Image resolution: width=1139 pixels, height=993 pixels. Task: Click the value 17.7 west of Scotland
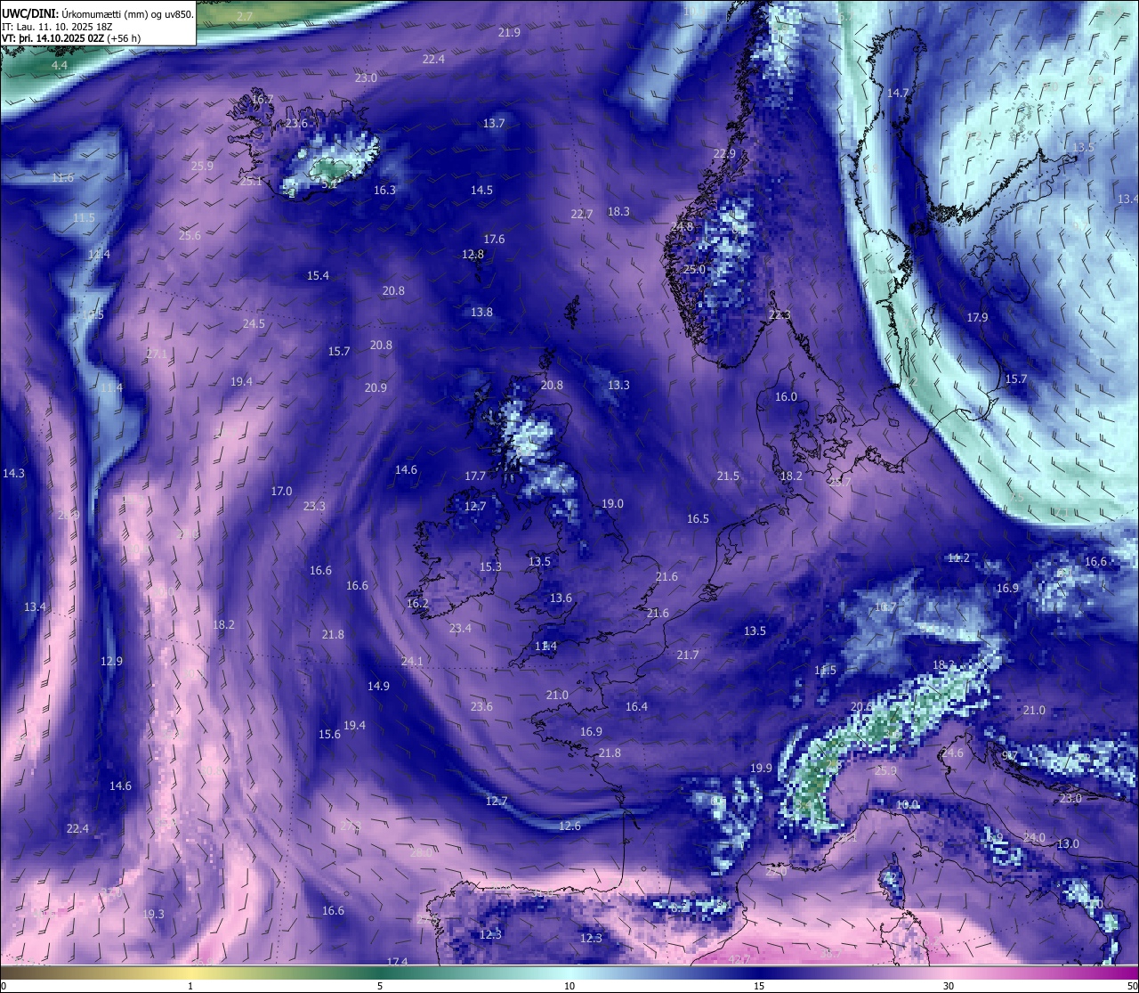(x=475, y=476)
